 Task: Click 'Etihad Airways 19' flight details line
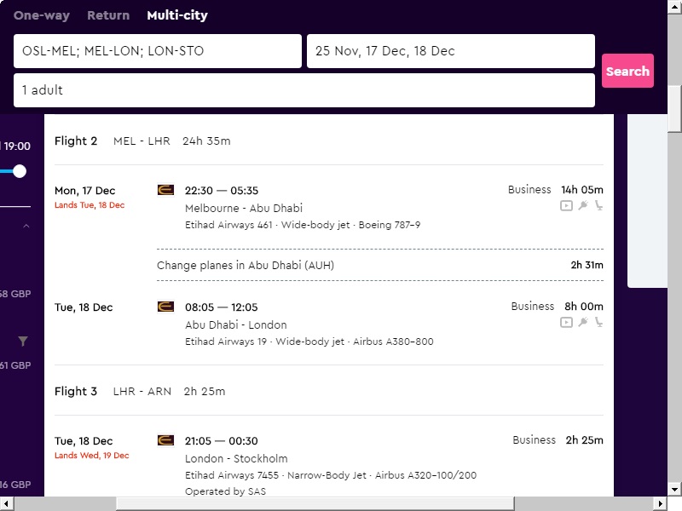[309, 342]
